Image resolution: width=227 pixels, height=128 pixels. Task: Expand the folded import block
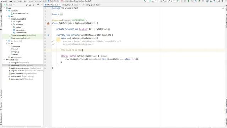pos(61,14)
